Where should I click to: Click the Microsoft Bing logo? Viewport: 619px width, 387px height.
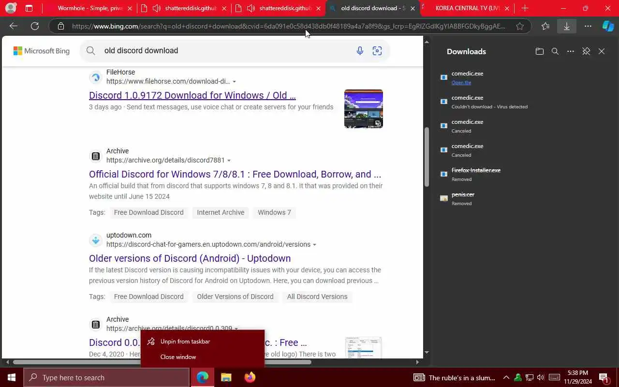(x=42, y=51)
